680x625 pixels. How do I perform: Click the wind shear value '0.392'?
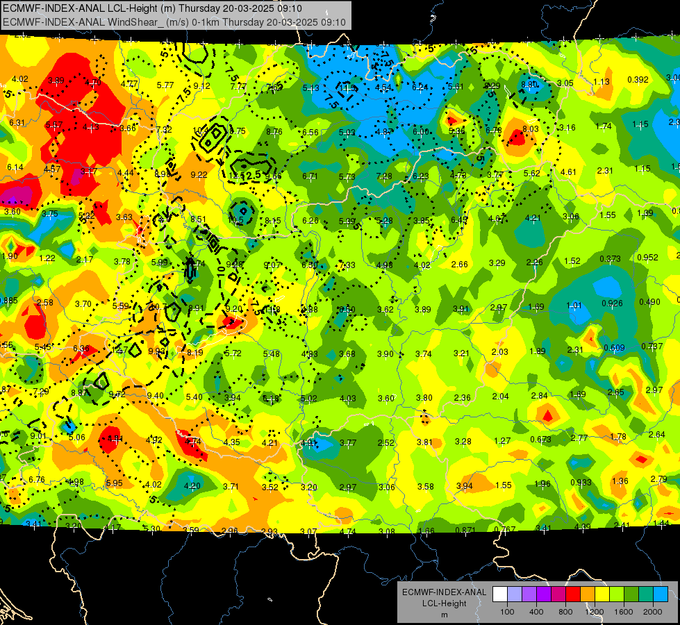point(638,80)
